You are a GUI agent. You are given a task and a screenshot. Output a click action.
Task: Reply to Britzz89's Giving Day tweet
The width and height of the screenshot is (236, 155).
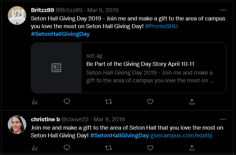(67, 101)
